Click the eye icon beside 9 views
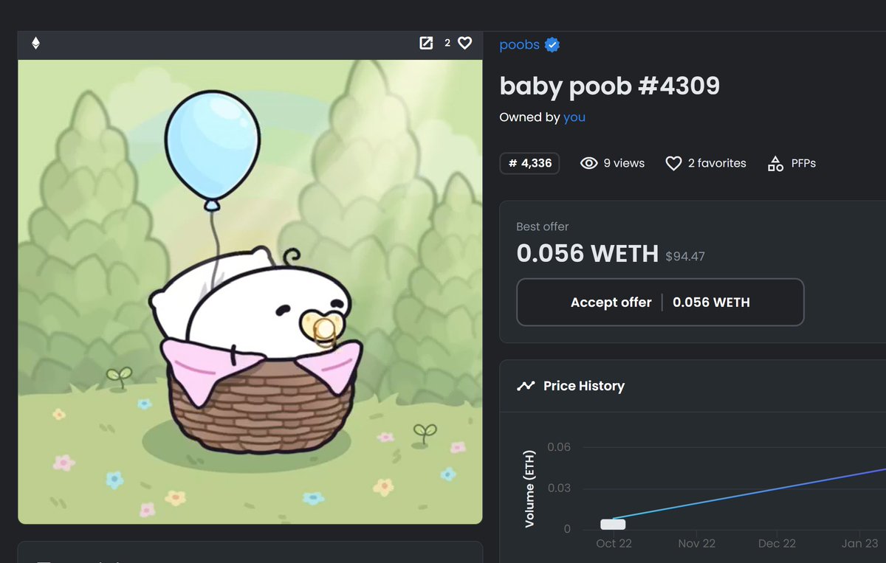 (588, 163)
